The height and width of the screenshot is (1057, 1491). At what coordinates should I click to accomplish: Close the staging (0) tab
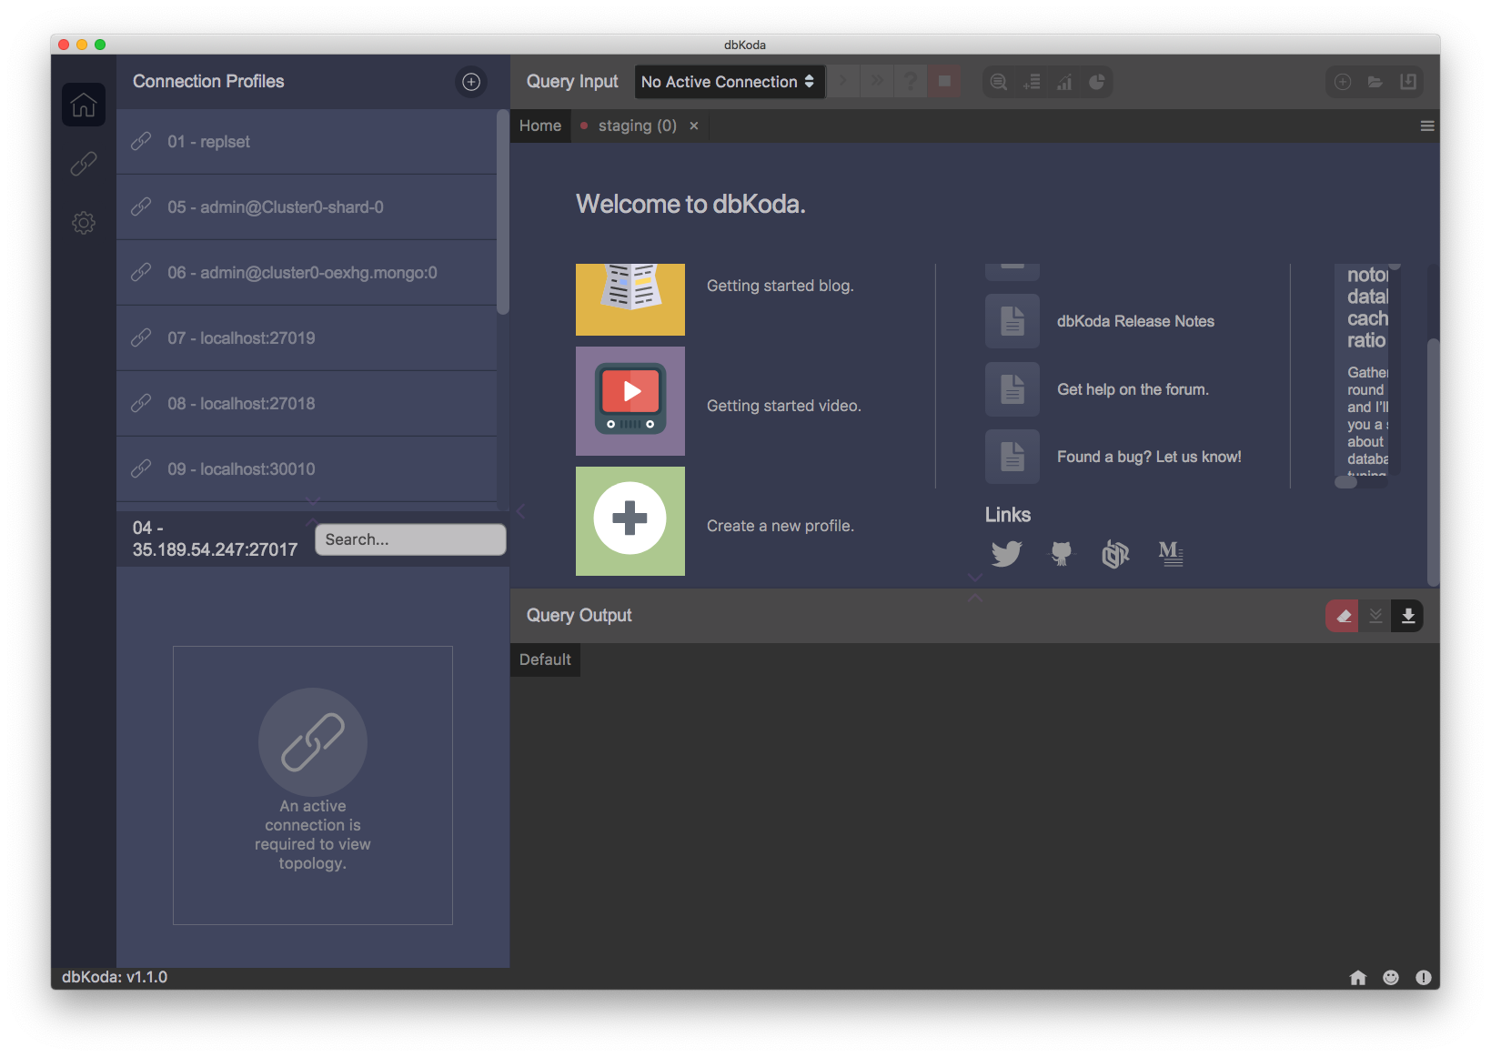pyautogui.click(x=694, y=126)
